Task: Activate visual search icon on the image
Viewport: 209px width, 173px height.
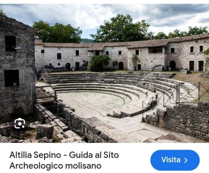Action: (x=20, y=123)
